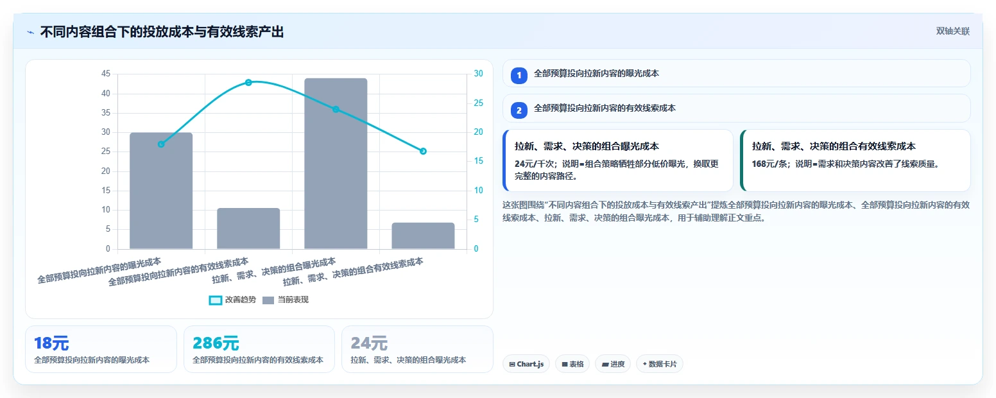Toggle the 改善趋势 legend swatch

click(x=216, y=300)
